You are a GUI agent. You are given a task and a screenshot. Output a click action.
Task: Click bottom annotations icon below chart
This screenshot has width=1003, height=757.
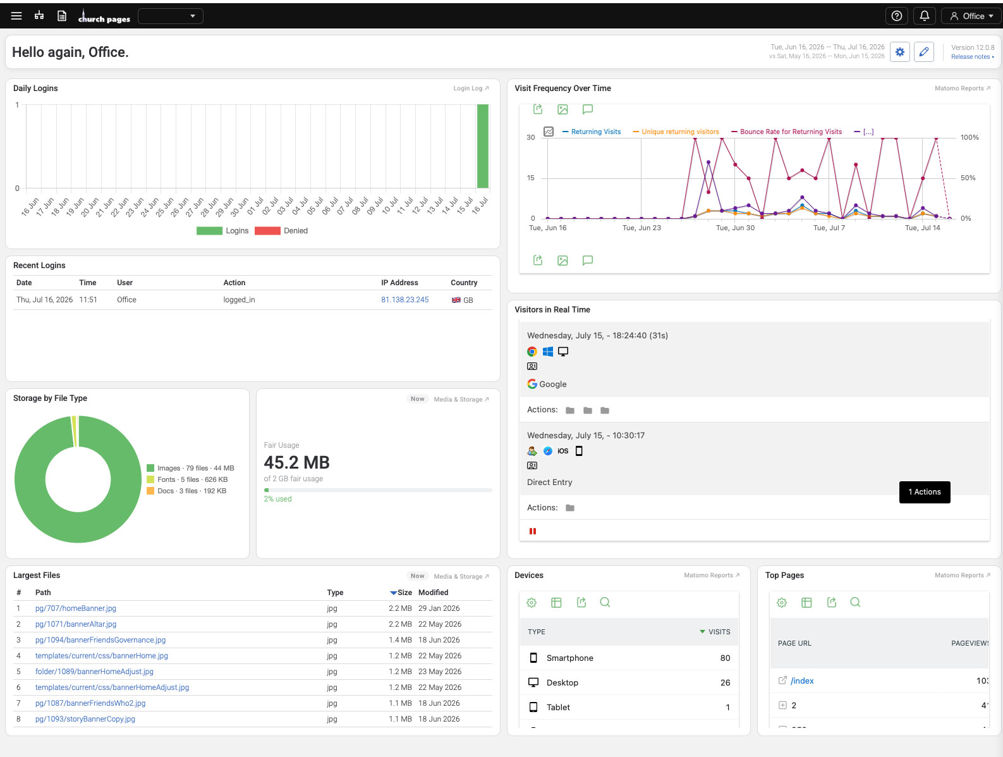click(587, 260)
